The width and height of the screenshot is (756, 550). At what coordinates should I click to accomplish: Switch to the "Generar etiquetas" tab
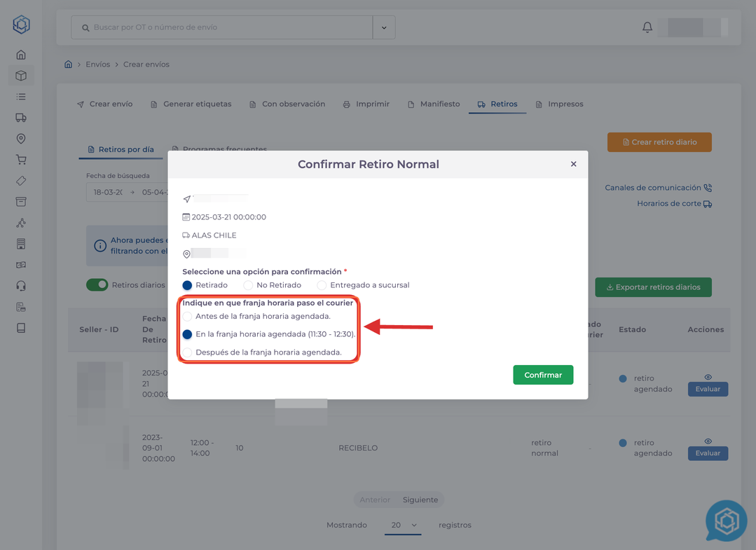(x=191, y=104)
